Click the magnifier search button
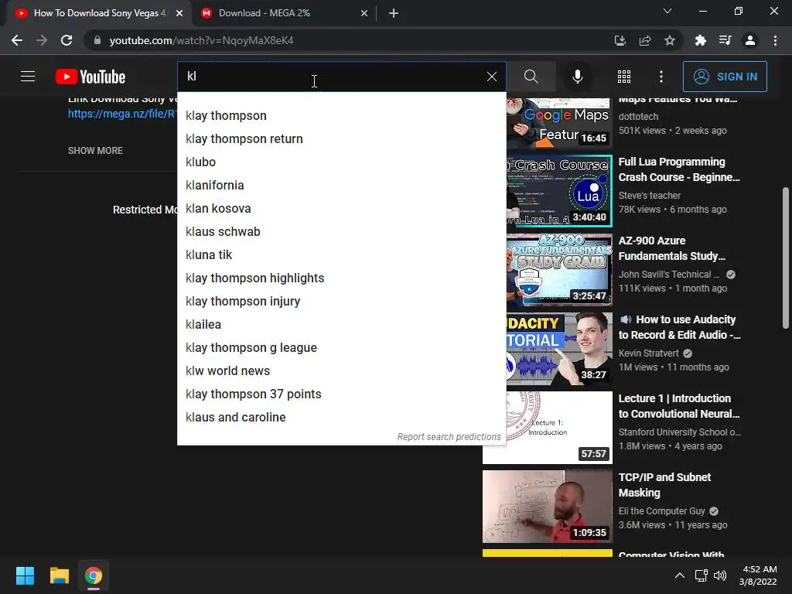This screenshot has width=792, height=594. pos(531,77)
